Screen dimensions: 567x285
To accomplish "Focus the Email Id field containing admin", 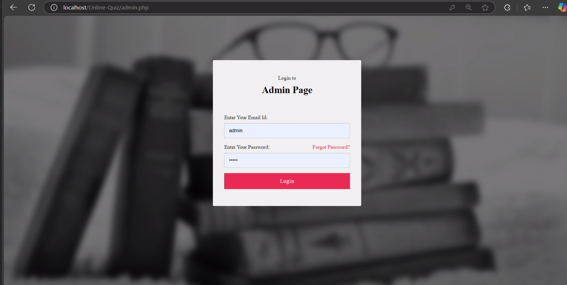I will coord(287,131).
